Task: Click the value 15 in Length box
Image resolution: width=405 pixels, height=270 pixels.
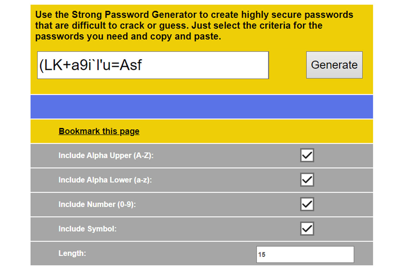Action: (x=262, y=255)
